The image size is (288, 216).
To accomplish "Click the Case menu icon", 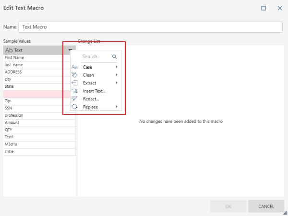I will (x=74, y=67).
